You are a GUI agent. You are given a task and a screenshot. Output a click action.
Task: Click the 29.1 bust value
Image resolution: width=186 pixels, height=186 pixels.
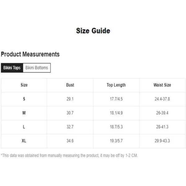(x=70, y=99)
